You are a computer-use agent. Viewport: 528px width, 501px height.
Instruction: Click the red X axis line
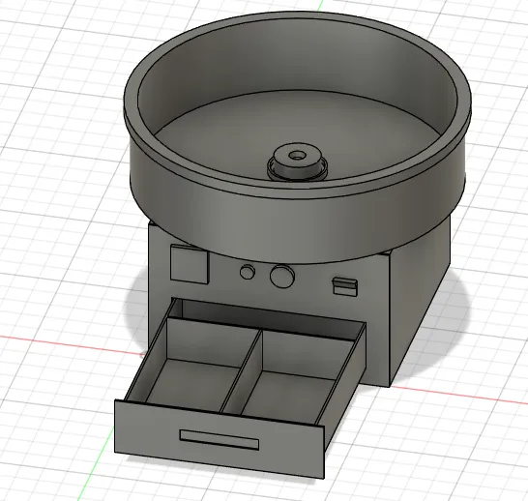point(68,344)
